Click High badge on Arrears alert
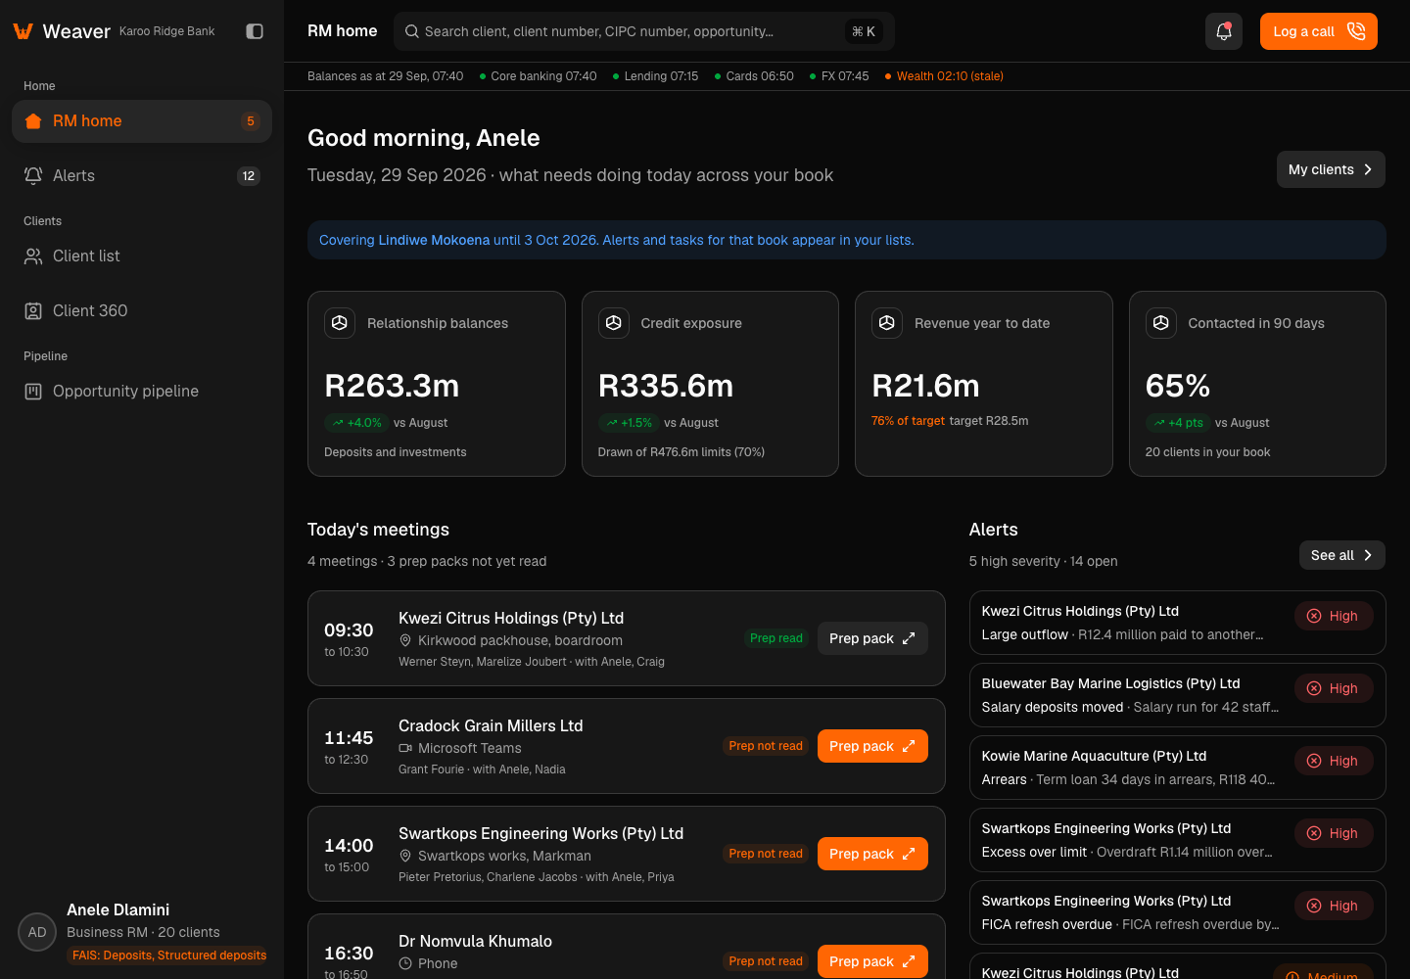Viewport: 1410px width, 979px height. 1334,761
